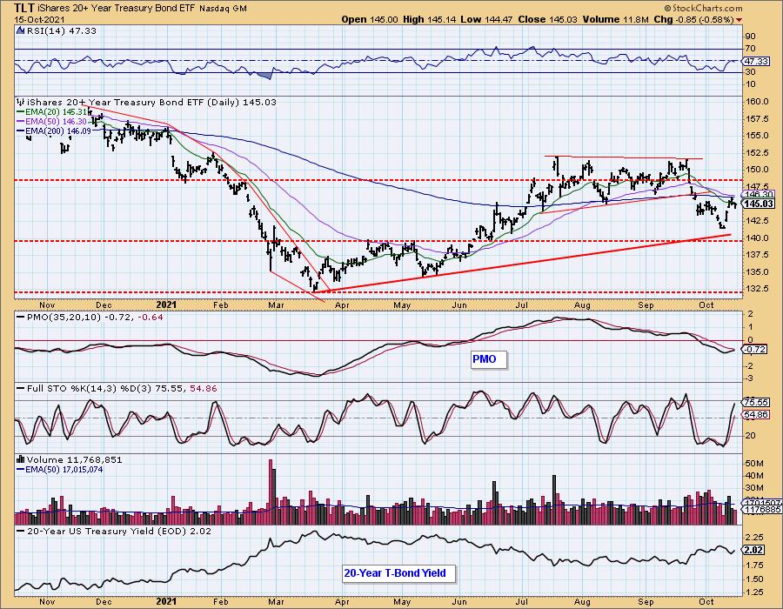Click the iShares 20+ Year Treasury Bond ETF header title
The image size is (783, 609).
click(117, 8)
